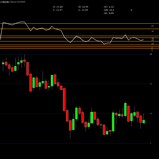
Task: Click the '12' price label on candlestick chart
Action: click(151, 114)
